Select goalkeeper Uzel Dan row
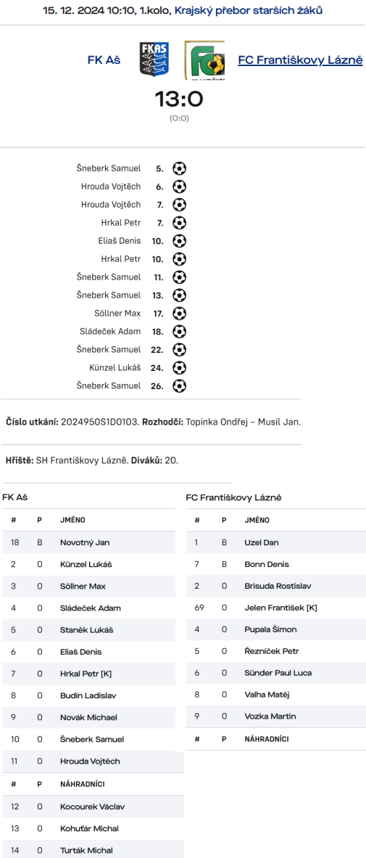366x858 pixels. pos(276,543)
